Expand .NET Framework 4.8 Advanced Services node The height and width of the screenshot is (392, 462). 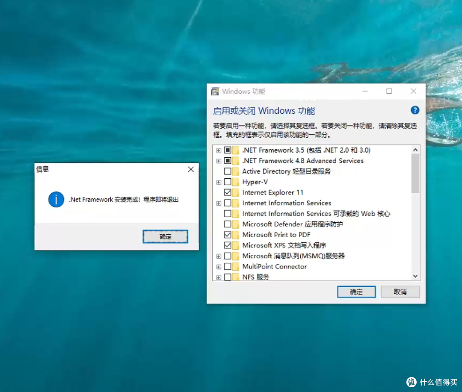[x=219, y=161]
